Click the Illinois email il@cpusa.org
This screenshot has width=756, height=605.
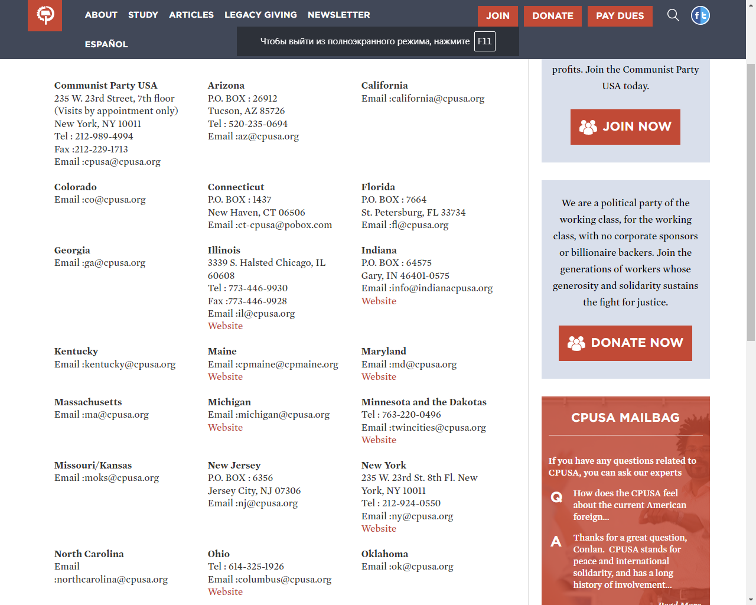tap(266, 314)
